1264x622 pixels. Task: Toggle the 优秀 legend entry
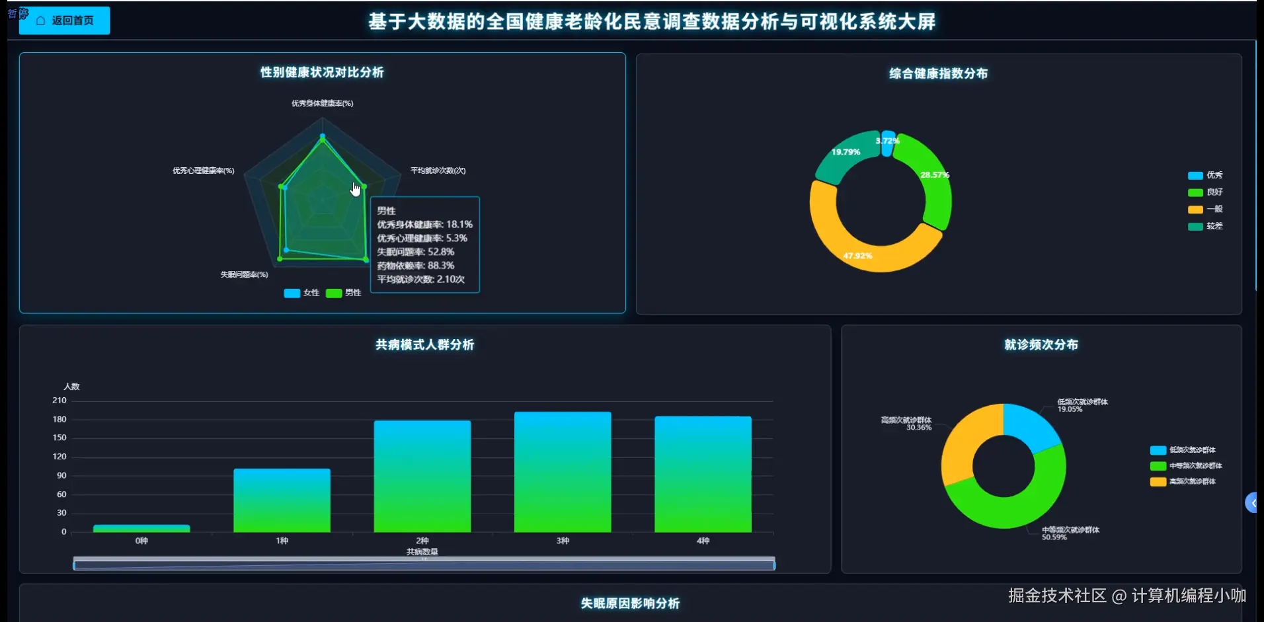click(1205, 175)
